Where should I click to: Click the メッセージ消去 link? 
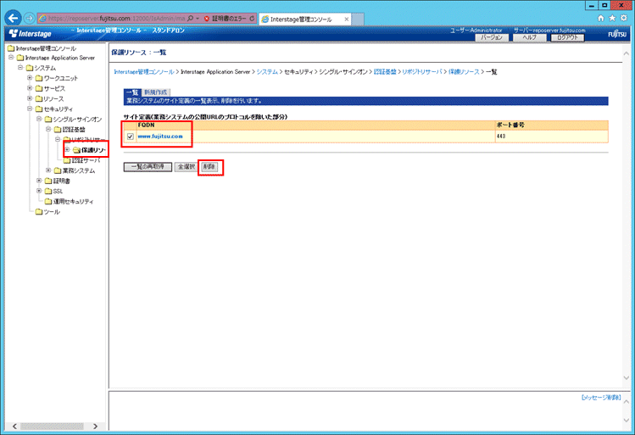pos(601,398)
